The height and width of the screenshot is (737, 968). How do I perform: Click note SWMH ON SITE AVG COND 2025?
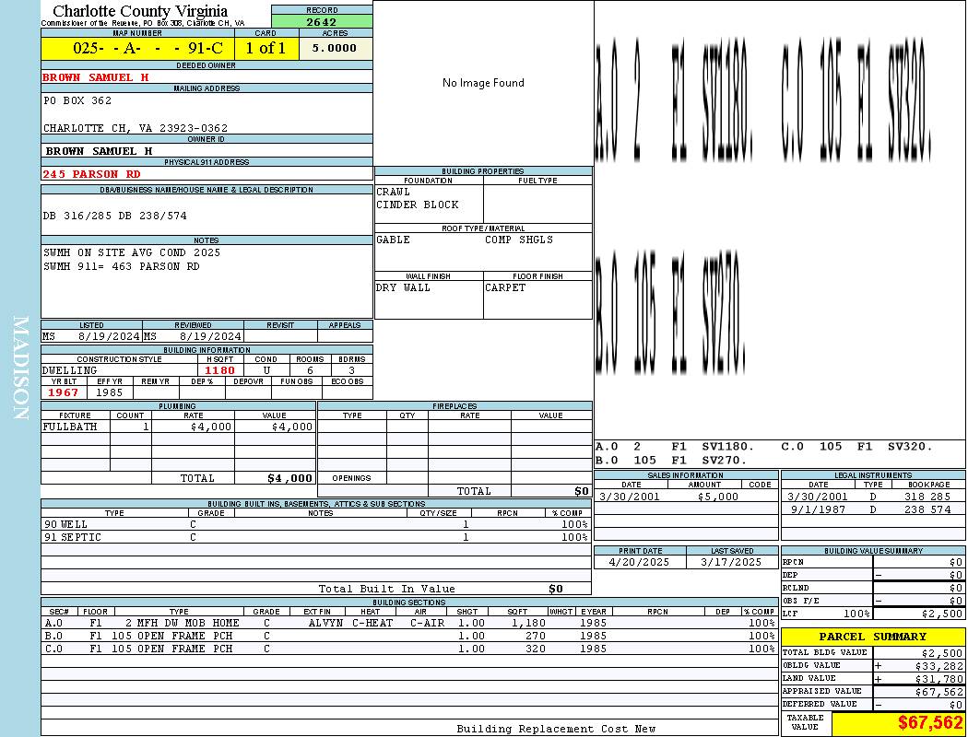pos(132,252)
